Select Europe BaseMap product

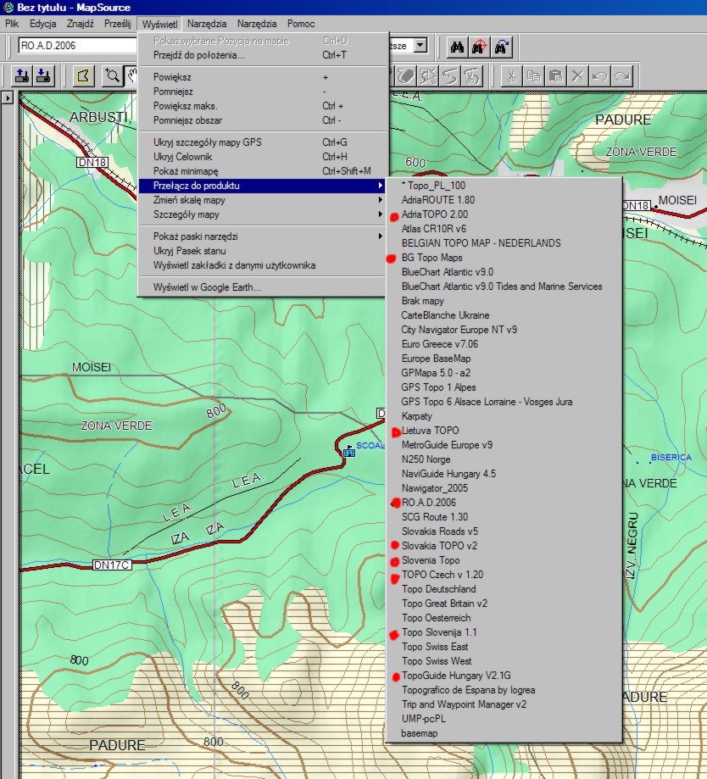click(x=504, y=359)
